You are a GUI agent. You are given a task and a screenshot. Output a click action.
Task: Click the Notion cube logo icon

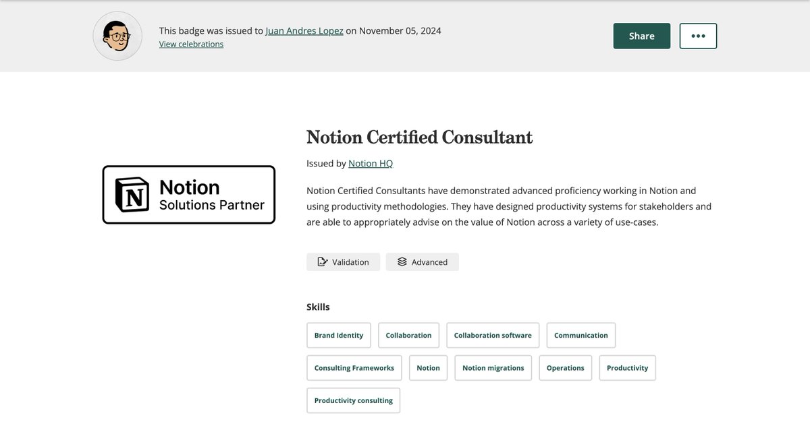(x=133, y=195)
